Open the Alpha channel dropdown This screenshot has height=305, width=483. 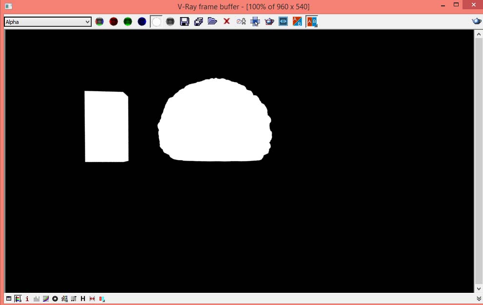(48, 22)
